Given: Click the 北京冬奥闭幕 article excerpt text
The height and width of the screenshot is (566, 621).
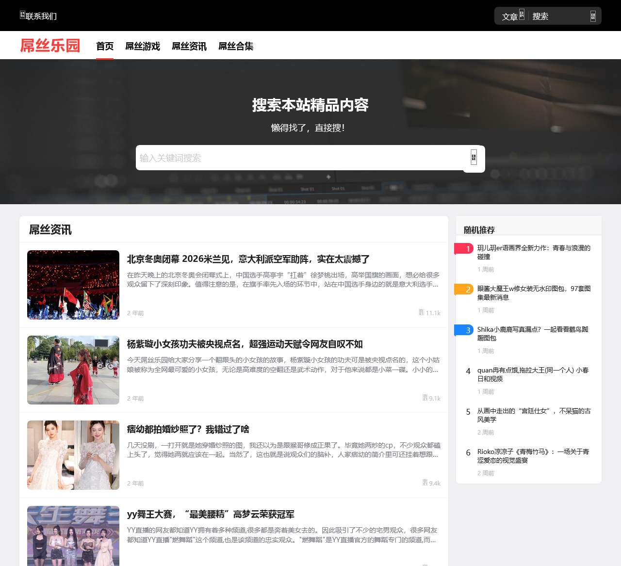Looking at the screenshot, I should [283, 279].
